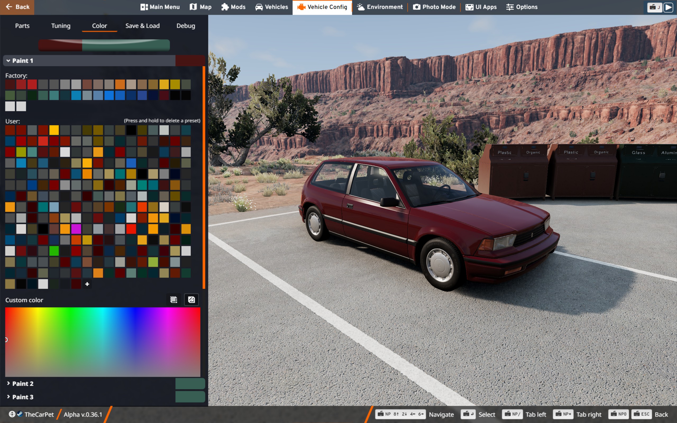This screenshot has width=677, height=423.
Task: Switch to the Save & Load tab
Action: [x=142, y=26]
